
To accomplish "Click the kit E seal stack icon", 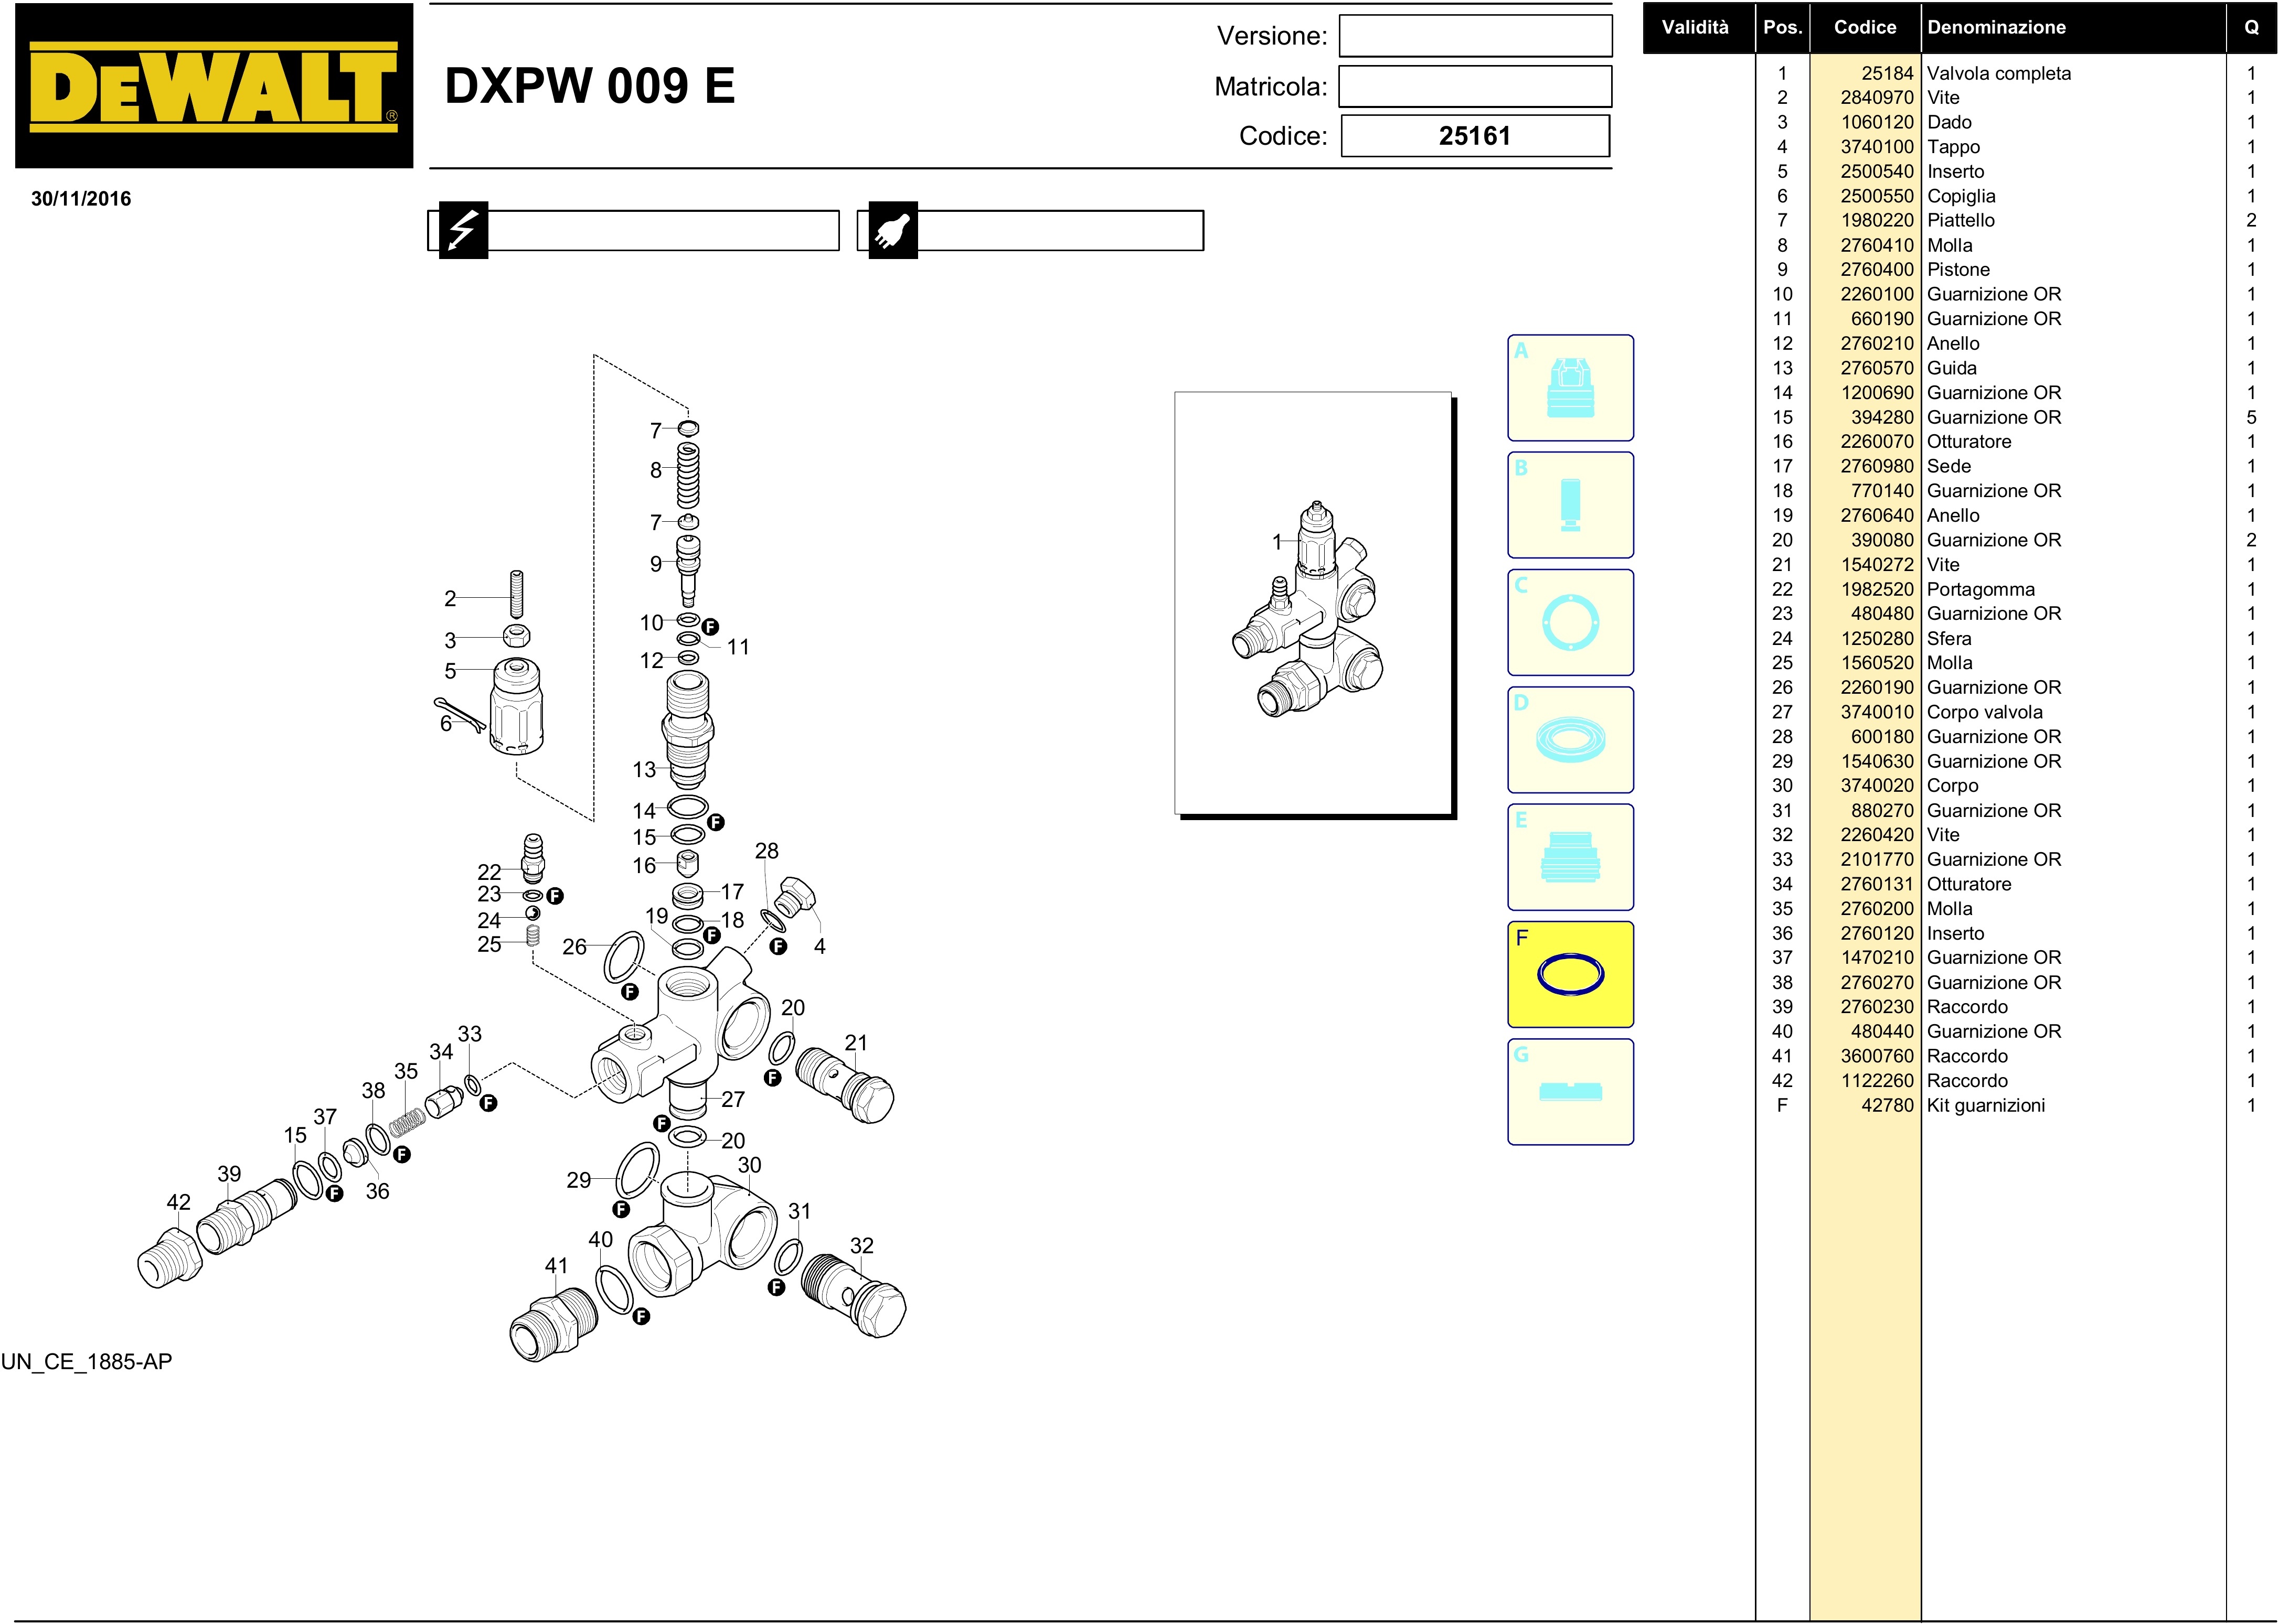I will [1570, 857].
